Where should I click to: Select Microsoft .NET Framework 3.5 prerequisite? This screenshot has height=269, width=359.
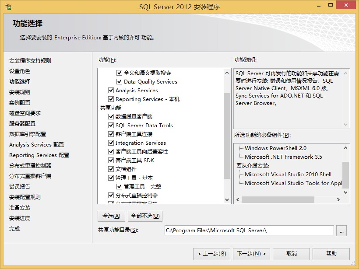pyautogui.click(x=283, y=157)
